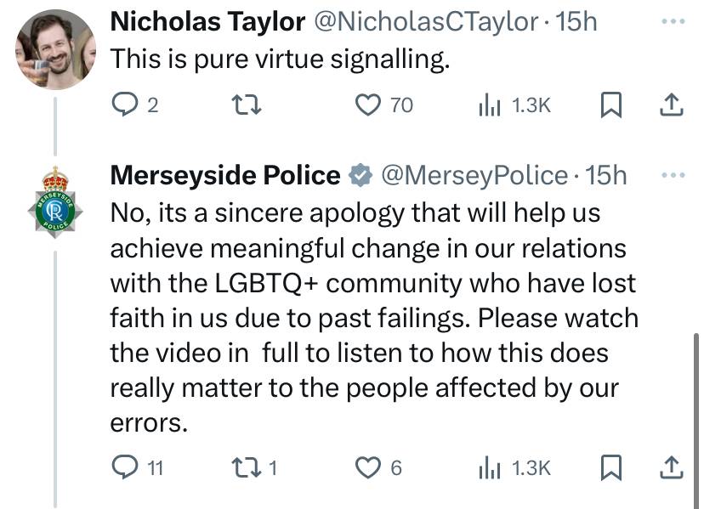Bookmark the Merseyside Police reply

611,467
